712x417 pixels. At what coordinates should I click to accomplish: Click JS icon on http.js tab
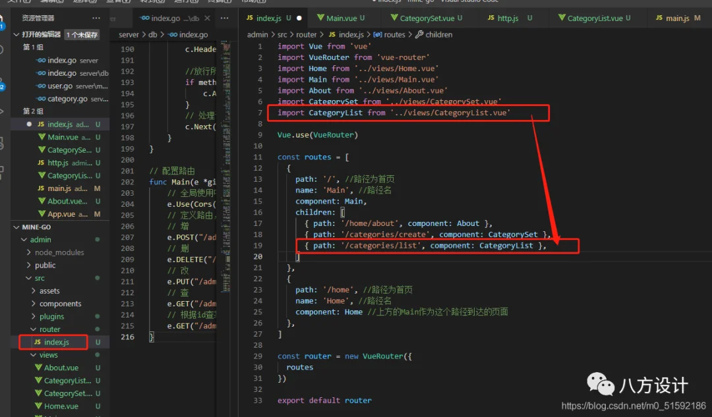tap(491, 18)
